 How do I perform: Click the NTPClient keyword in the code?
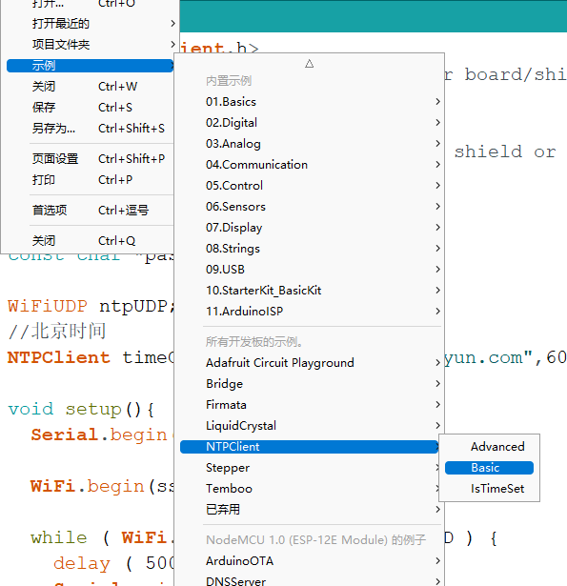click(x=59, y=357)
